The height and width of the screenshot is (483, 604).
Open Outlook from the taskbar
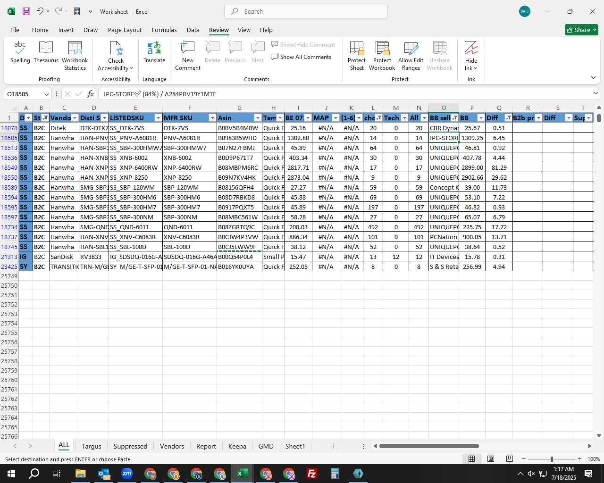[x=104, y=474]
